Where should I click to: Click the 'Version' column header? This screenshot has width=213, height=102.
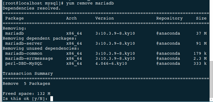(x=104, y=18)
